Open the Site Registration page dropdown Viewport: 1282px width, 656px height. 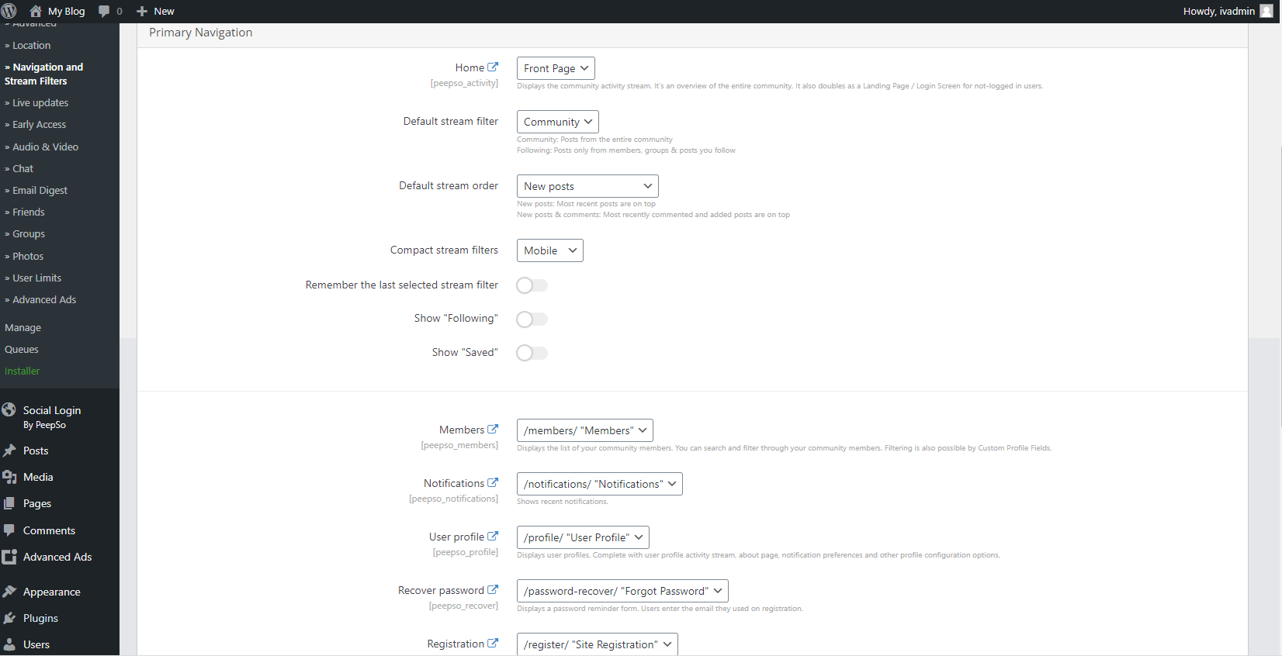pyautogui.click(x=598, y=644)
